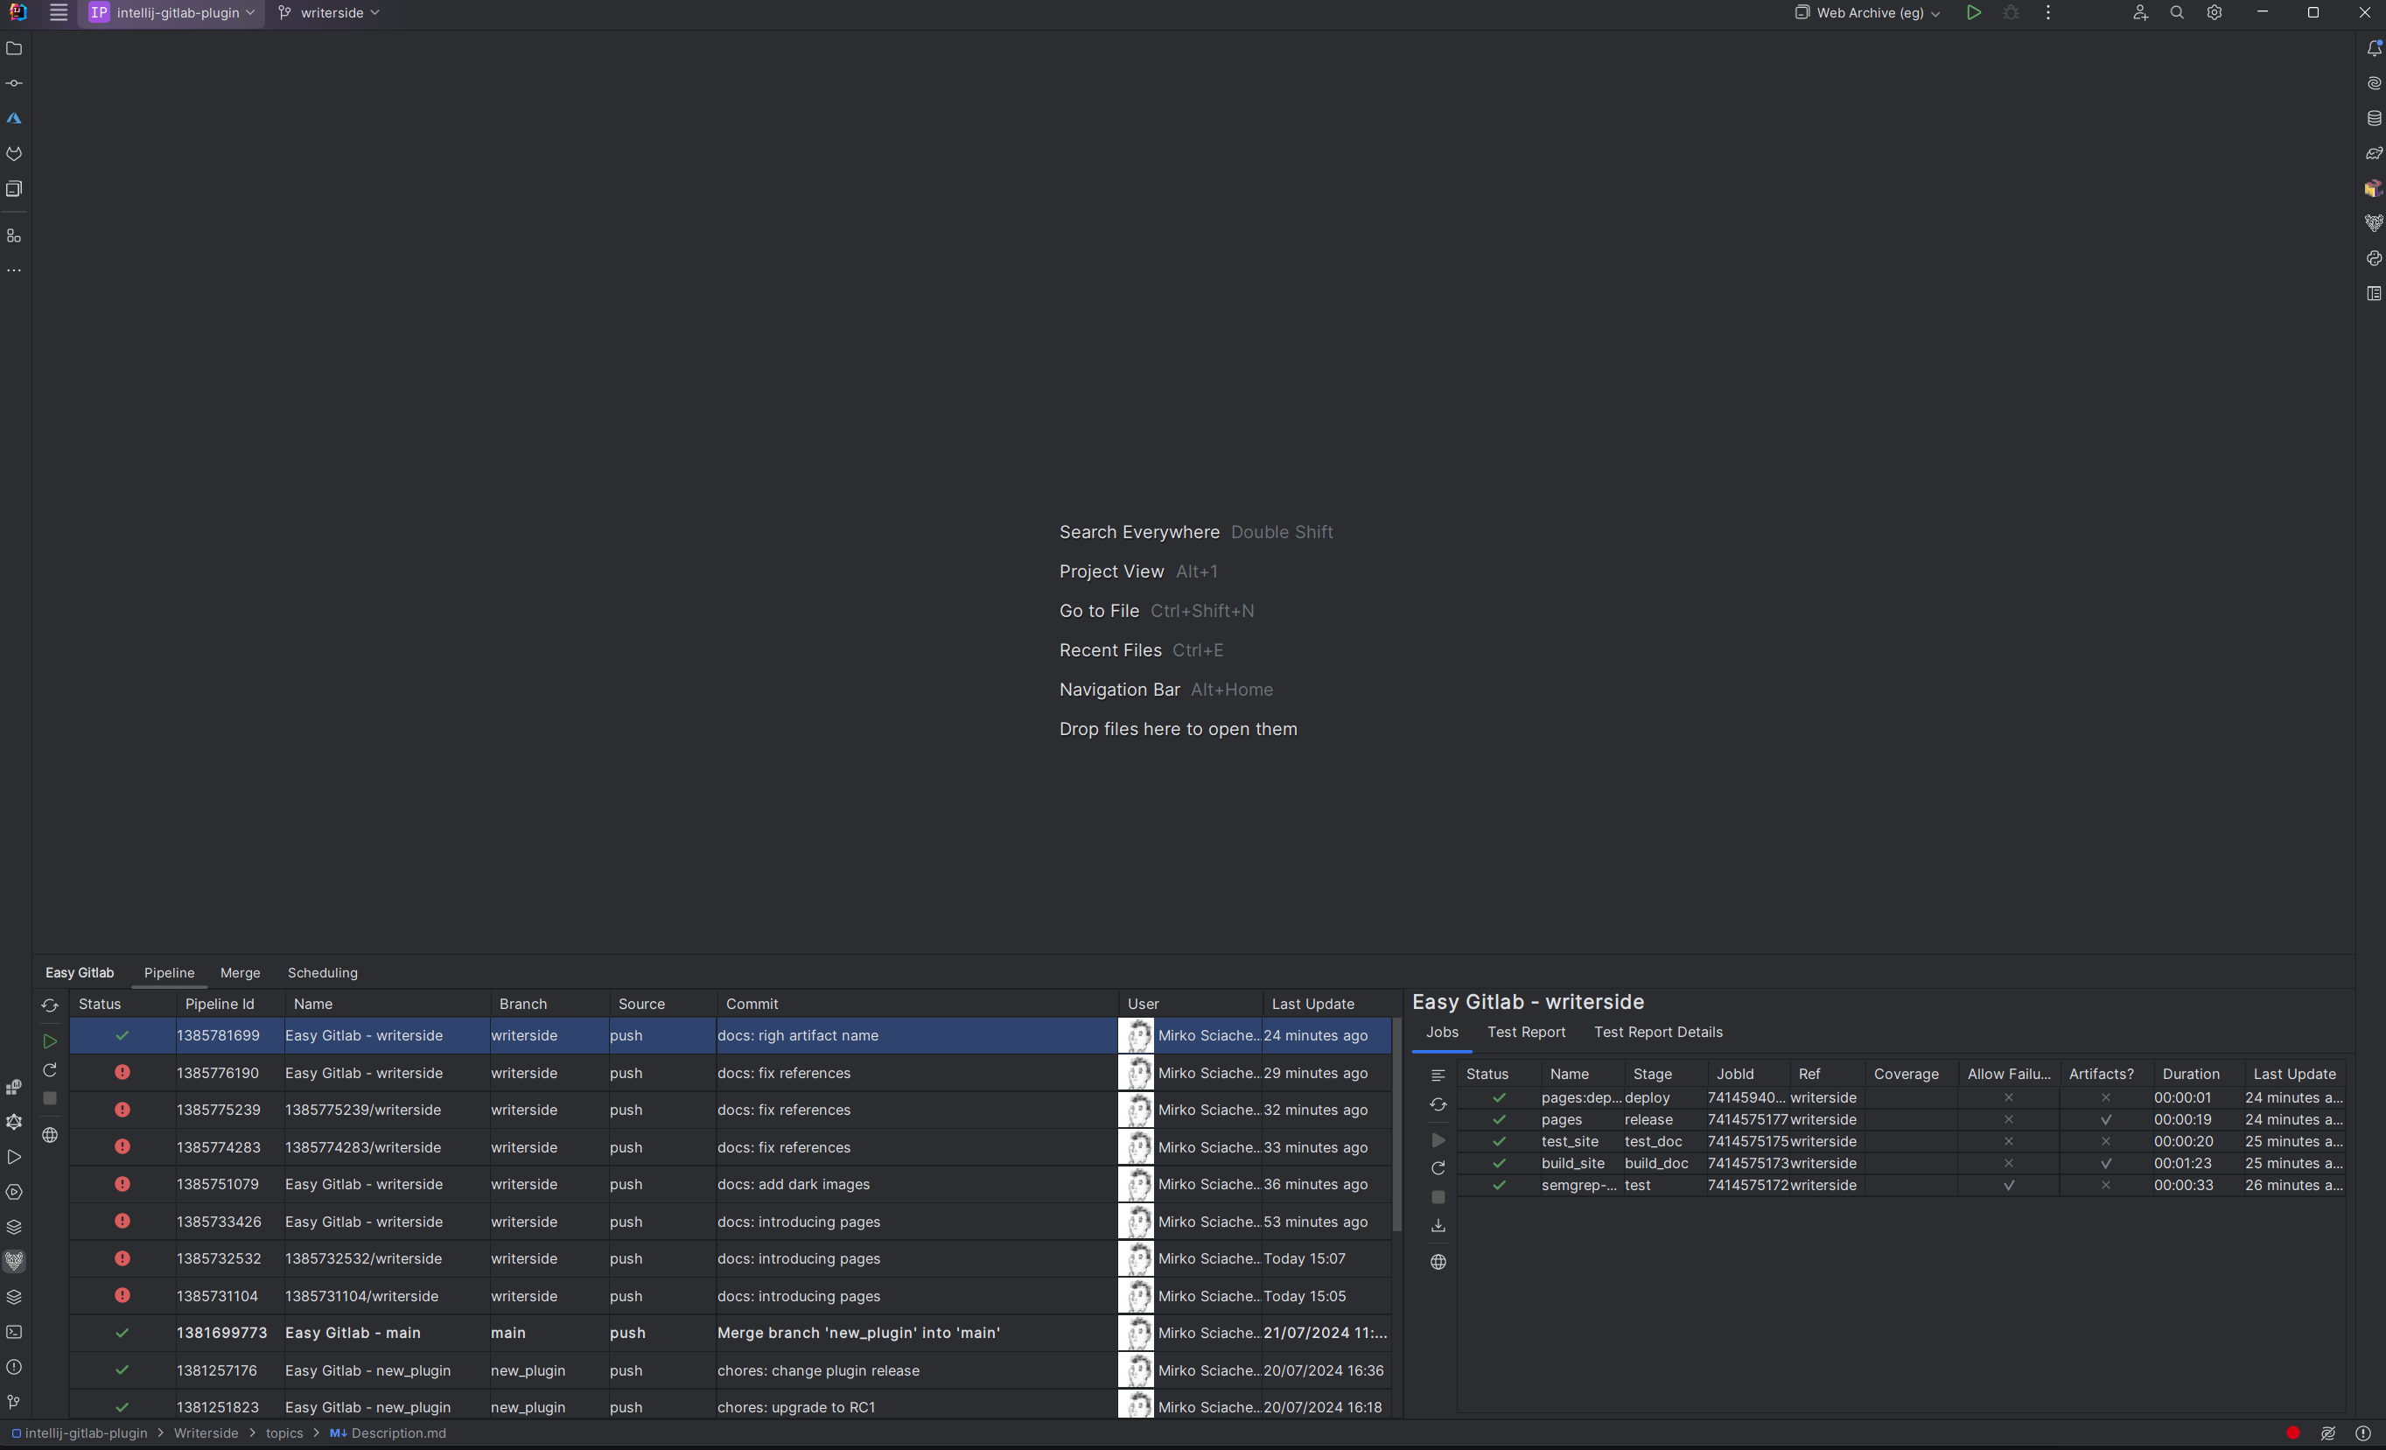Screen dimensions: 2386x1450
Task: Select pipeline row 1381257176
Action: 730,1370
